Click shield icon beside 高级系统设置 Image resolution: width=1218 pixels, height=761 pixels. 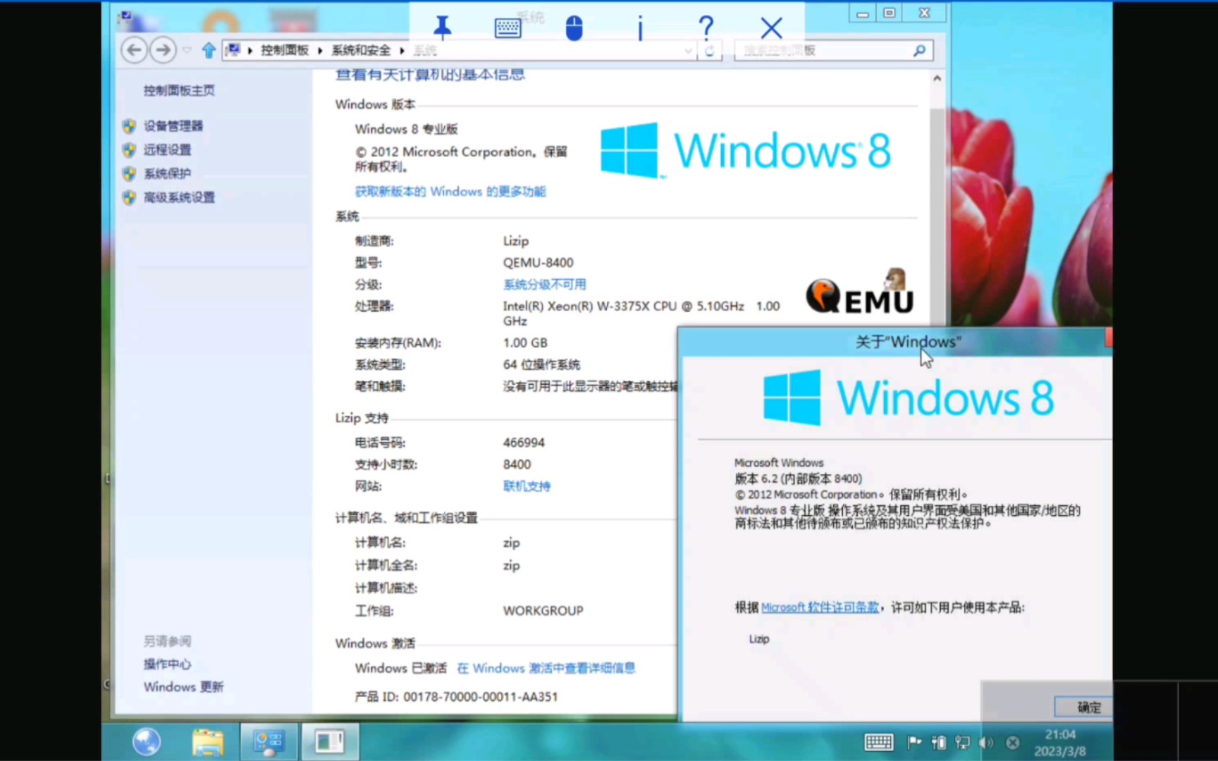pyautogui.click(x=129, y=198)
